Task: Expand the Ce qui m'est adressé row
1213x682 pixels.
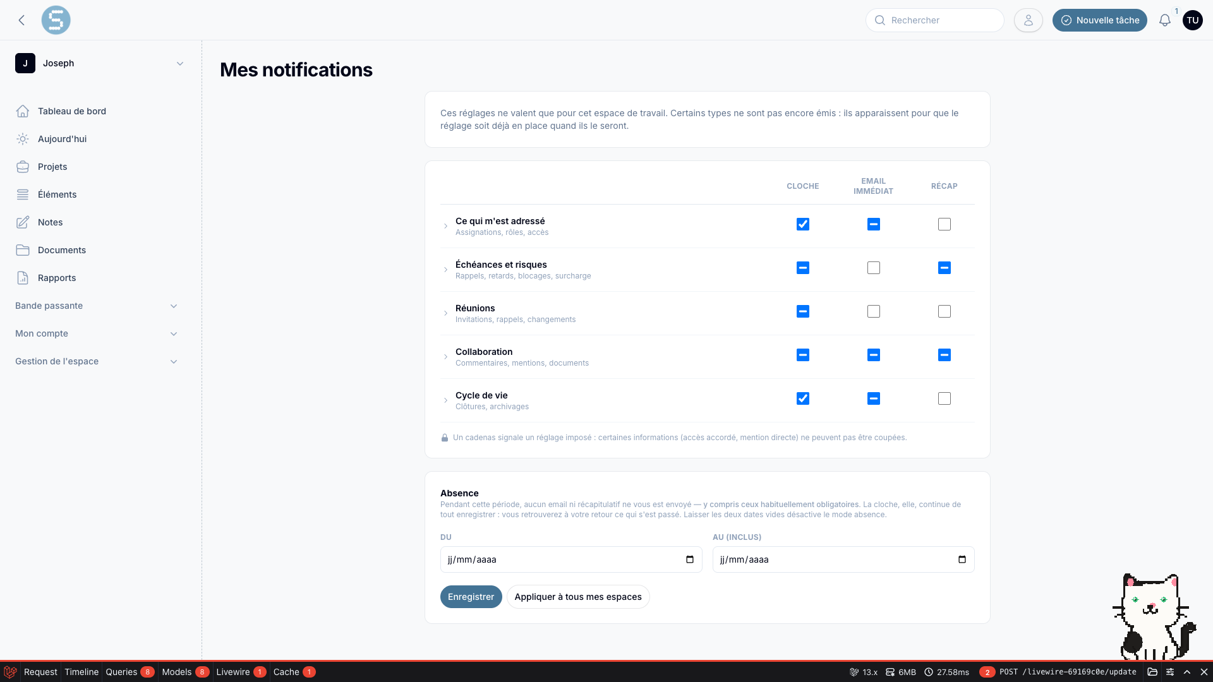Action: [445, 226]
